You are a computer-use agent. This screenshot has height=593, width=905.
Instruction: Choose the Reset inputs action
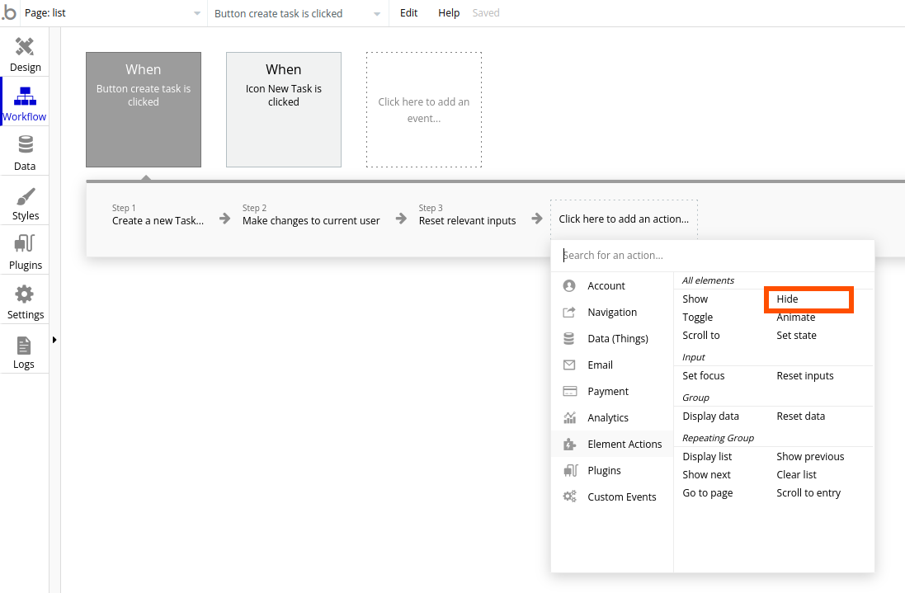point(804,375)
